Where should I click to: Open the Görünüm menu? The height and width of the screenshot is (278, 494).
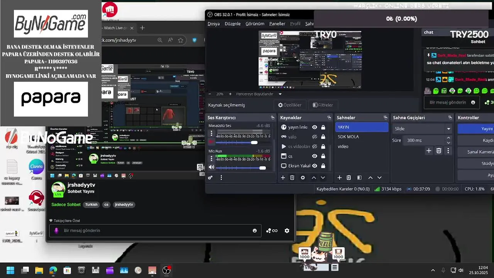[255, 24]
